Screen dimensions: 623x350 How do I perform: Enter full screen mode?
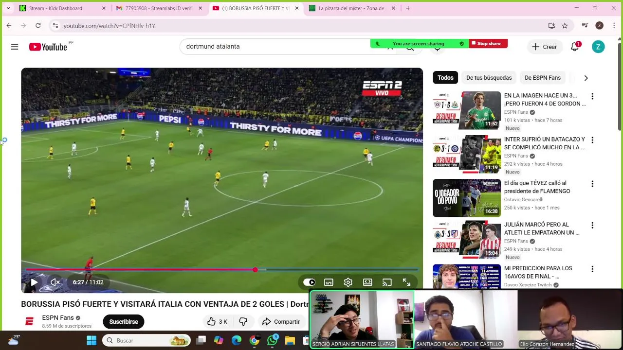(406, 282)
